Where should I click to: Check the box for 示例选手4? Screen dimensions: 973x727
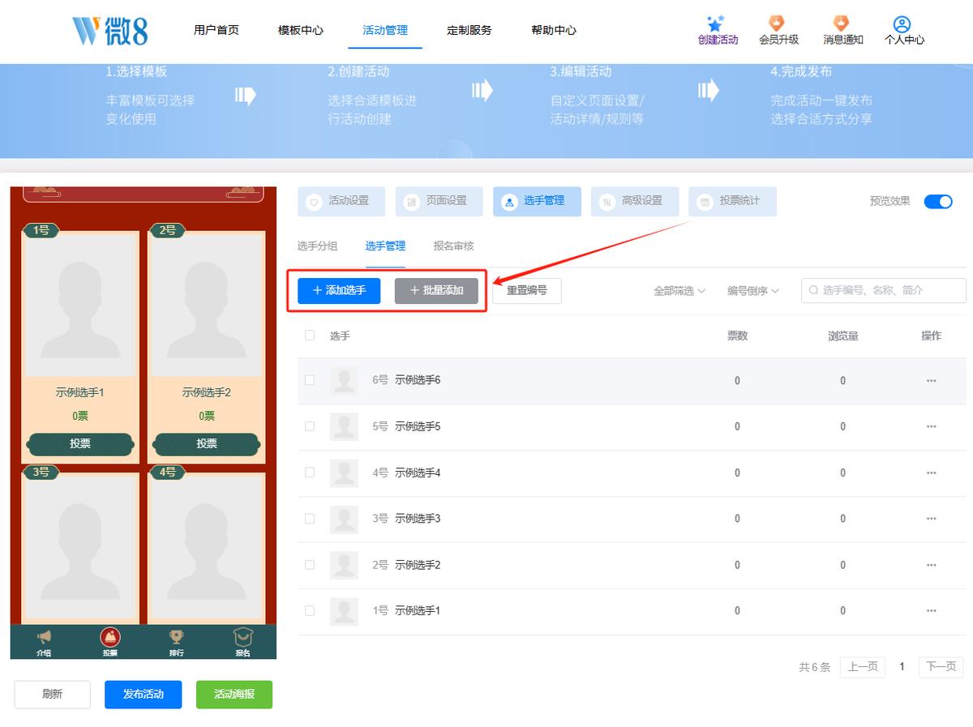pos(310,473)
